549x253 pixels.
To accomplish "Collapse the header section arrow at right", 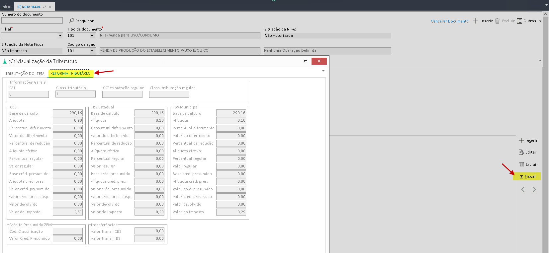I will click(x=540, y=61).
